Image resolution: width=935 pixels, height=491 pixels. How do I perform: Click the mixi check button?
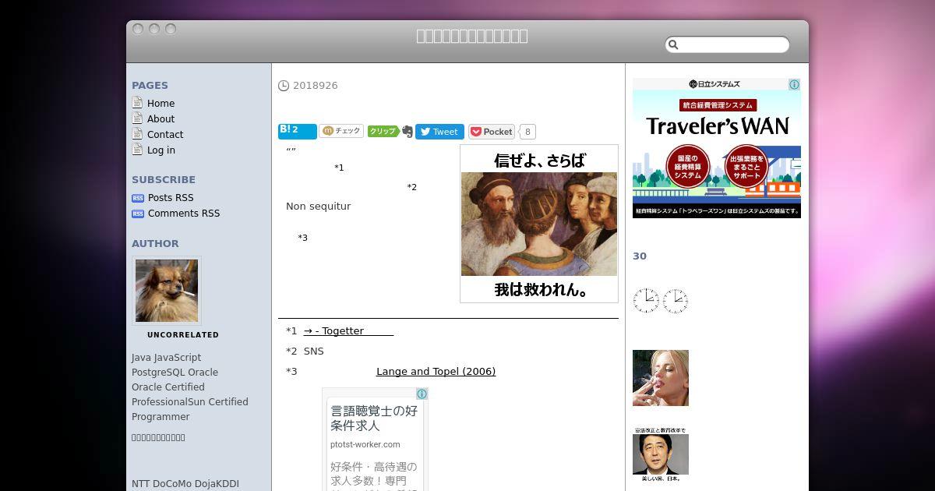click(341, 131)
